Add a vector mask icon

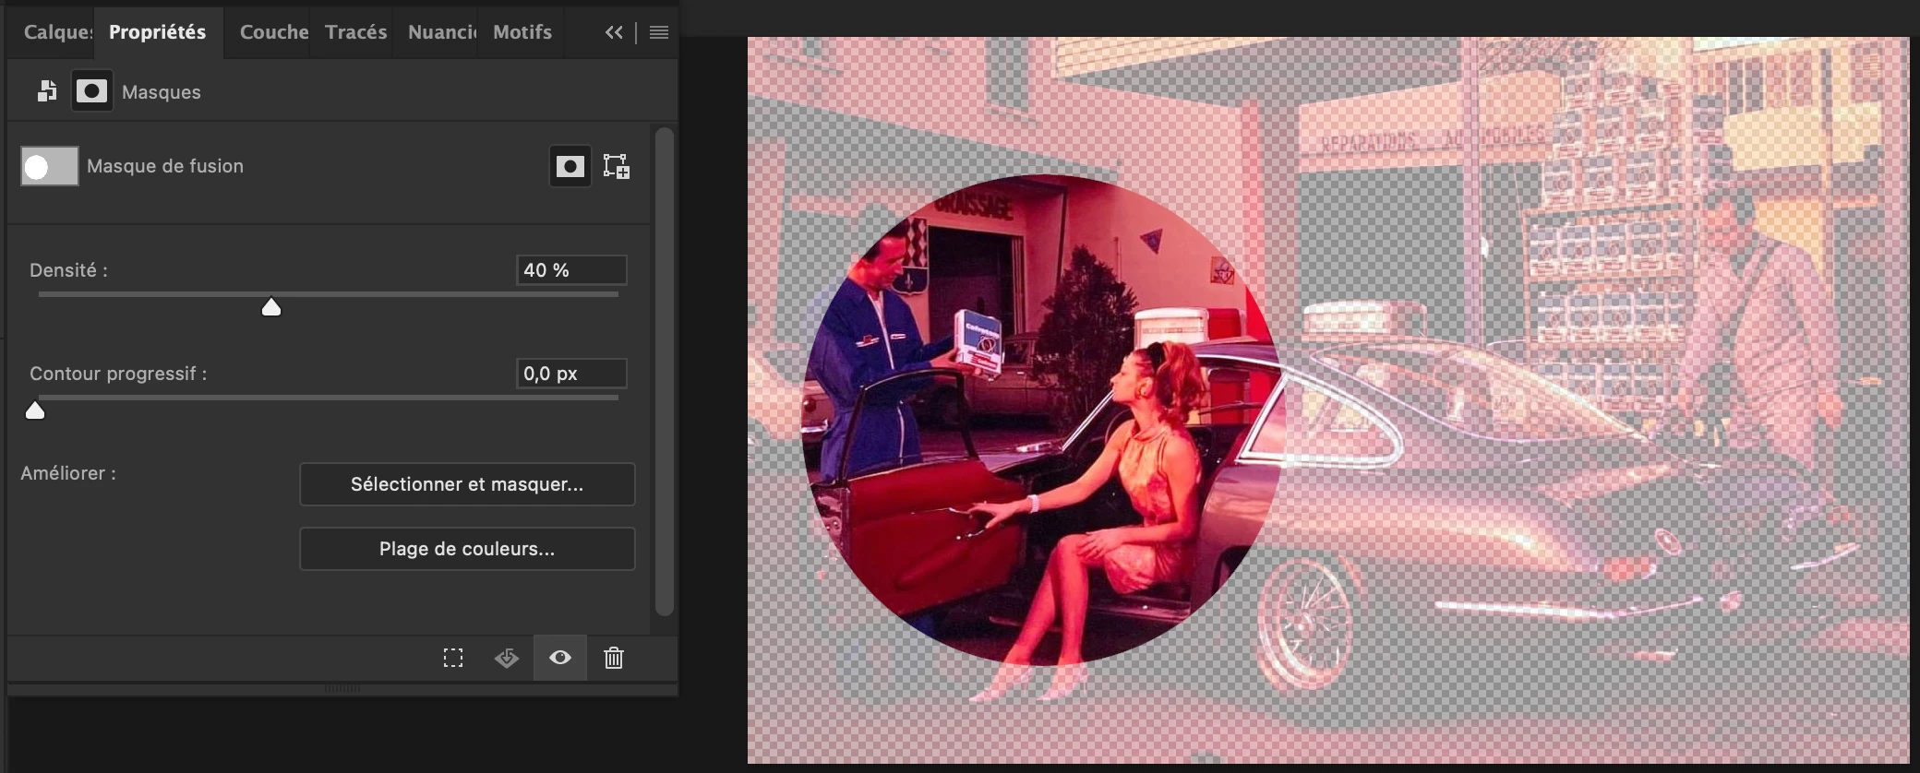click(617, 166)
